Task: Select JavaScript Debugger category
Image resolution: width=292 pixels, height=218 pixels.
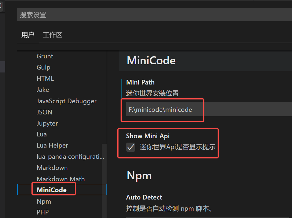Action: (x=66, y=101)
